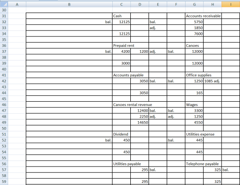The height and width of the screenshot is (185, 240).
Task: Click the Accounts receivable label cell
Action: tap(203, 16)
